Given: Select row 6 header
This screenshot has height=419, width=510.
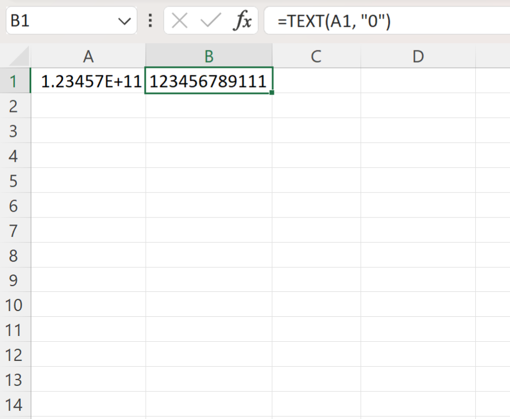Looking at the screenshot, I should coord(15,205).
